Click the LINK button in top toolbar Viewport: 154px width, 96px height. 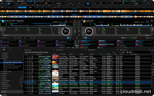pyautogui.click(x=48, y=1)
